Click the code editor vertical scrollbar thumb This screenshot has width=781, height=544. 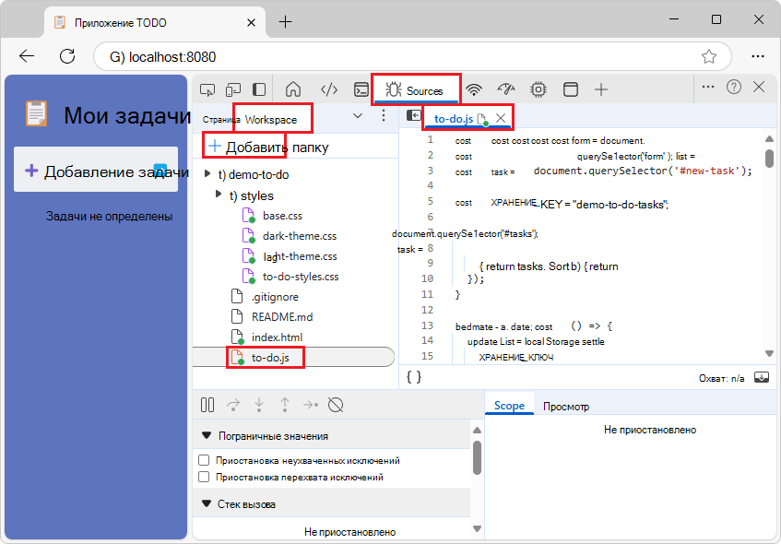click(x=769, y=158)
